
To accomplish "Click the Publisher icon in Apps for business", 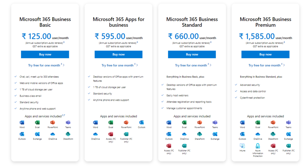I will [x=126, y=134].
